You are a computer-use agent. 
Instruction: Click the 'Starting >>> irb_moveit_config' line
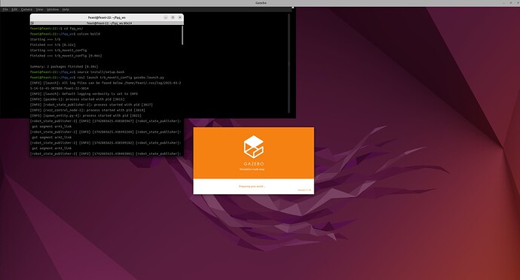coord(58,50)
